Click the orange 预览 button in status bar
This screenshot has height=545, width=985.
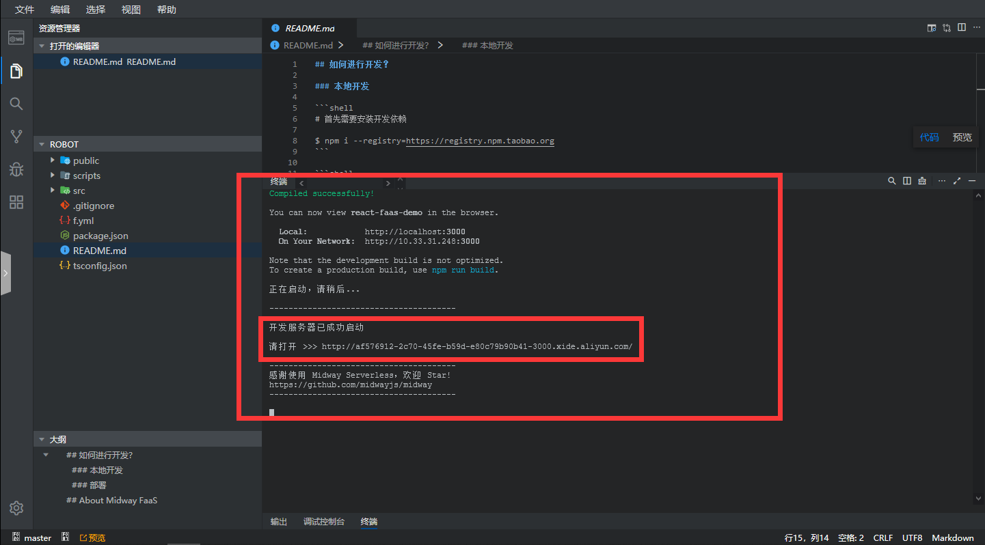92,537
